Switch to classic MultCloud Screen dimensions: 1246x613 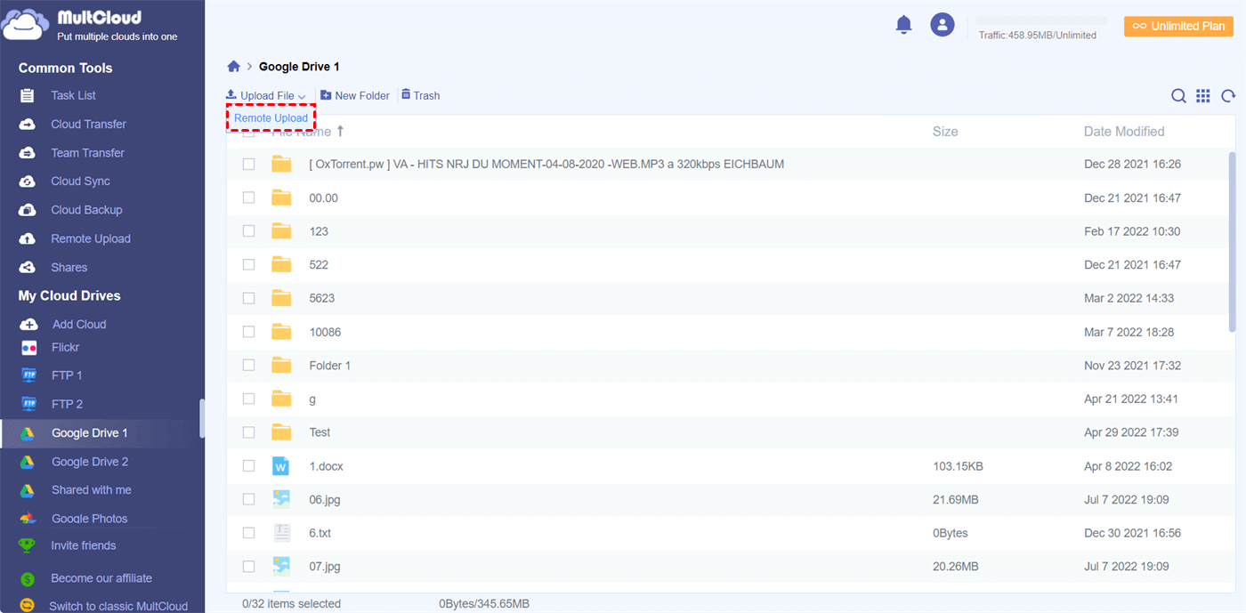click(x=118, y=606)
